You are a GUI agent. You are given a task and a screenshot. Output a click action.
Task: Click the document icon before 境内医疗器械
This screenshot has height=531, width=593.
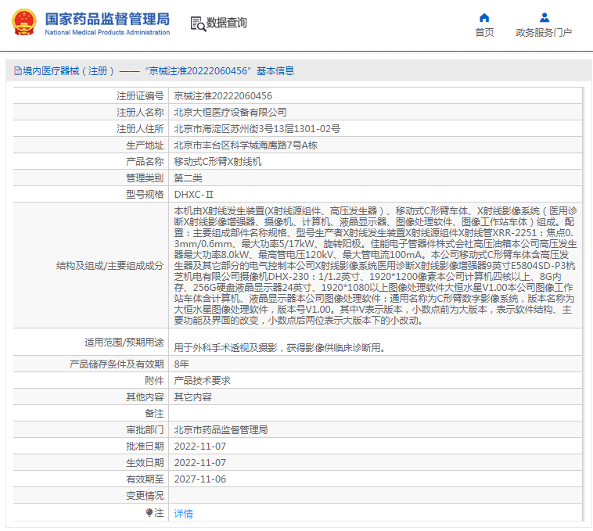[17, 70]
